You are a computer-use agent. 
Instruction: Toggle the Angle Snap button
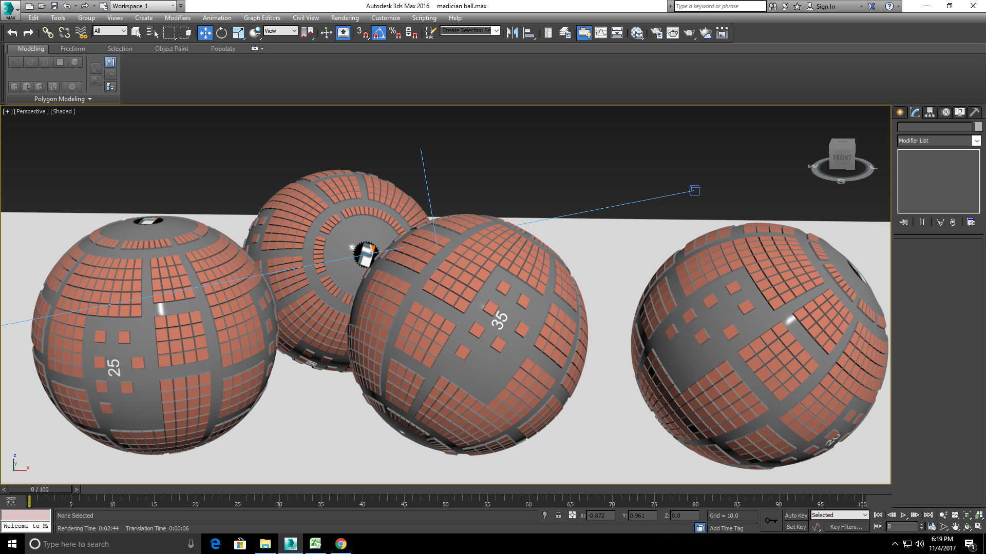click(x=378, y=33)
